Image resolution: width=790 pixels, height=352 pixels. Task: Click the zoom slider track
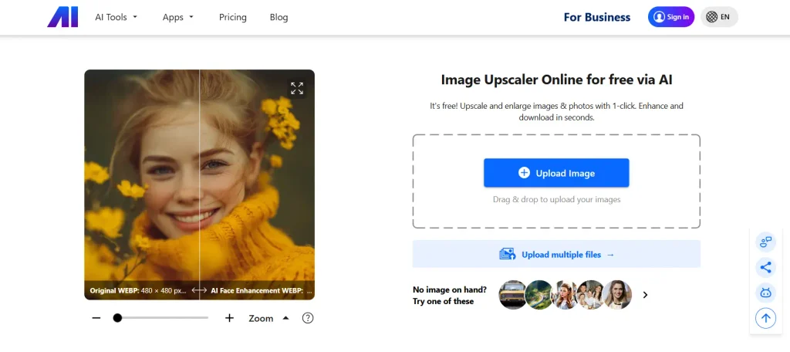tap(160, 318)
